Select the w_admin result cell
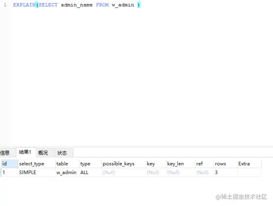The width and height of the screenshot is (273, 206). (x=68, y=172)
